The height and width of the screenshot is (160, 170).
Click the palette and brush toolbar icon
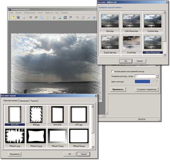[x=71, y=17]
